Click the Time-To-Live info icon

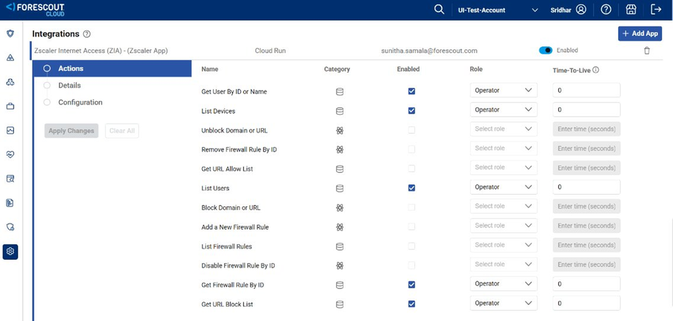(x=596, y=70)
